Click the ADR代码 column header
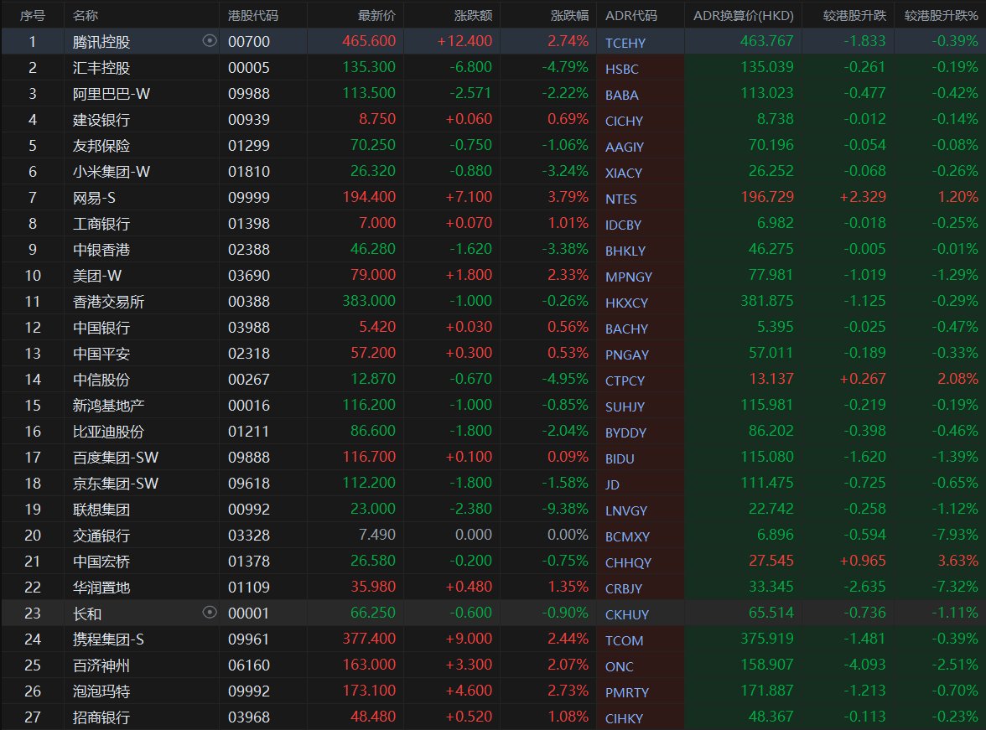This screenshot has height=730, width=986. point(631,15)
